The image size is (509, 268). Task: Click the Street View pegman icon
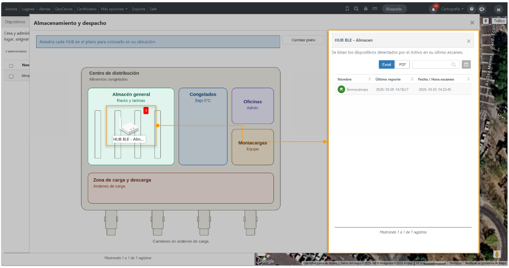(x=496, y=254)
